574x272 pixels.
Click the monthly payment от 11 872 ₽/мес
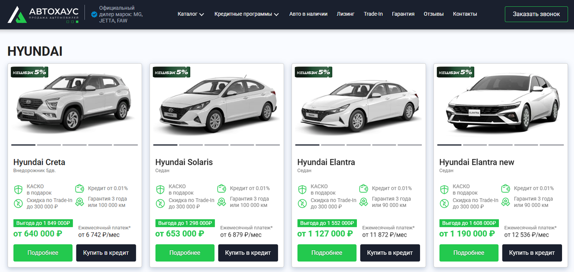(385, 235)
